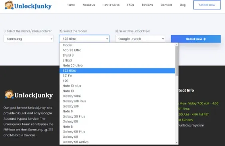Go to About us page

tap(89, 5)
